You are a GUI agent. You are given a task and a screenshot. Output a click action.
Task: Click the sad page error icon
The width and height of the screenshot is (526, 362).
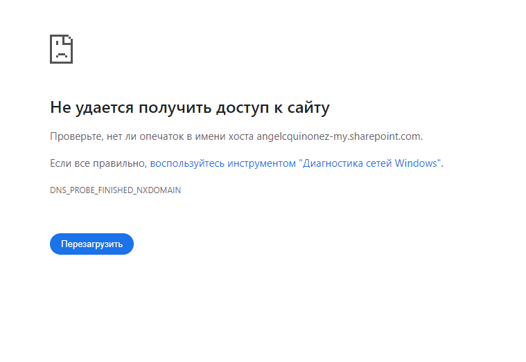tap(62, 49)
